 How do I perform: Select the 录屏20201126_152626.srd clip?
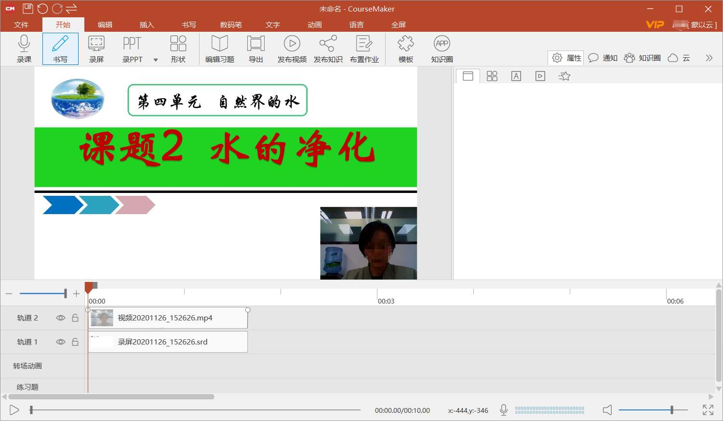[168, 342]
